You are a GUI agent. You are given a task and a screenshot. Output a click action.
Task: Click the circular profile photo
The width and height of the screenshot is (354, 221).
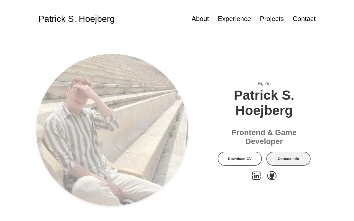coord(112,130)
